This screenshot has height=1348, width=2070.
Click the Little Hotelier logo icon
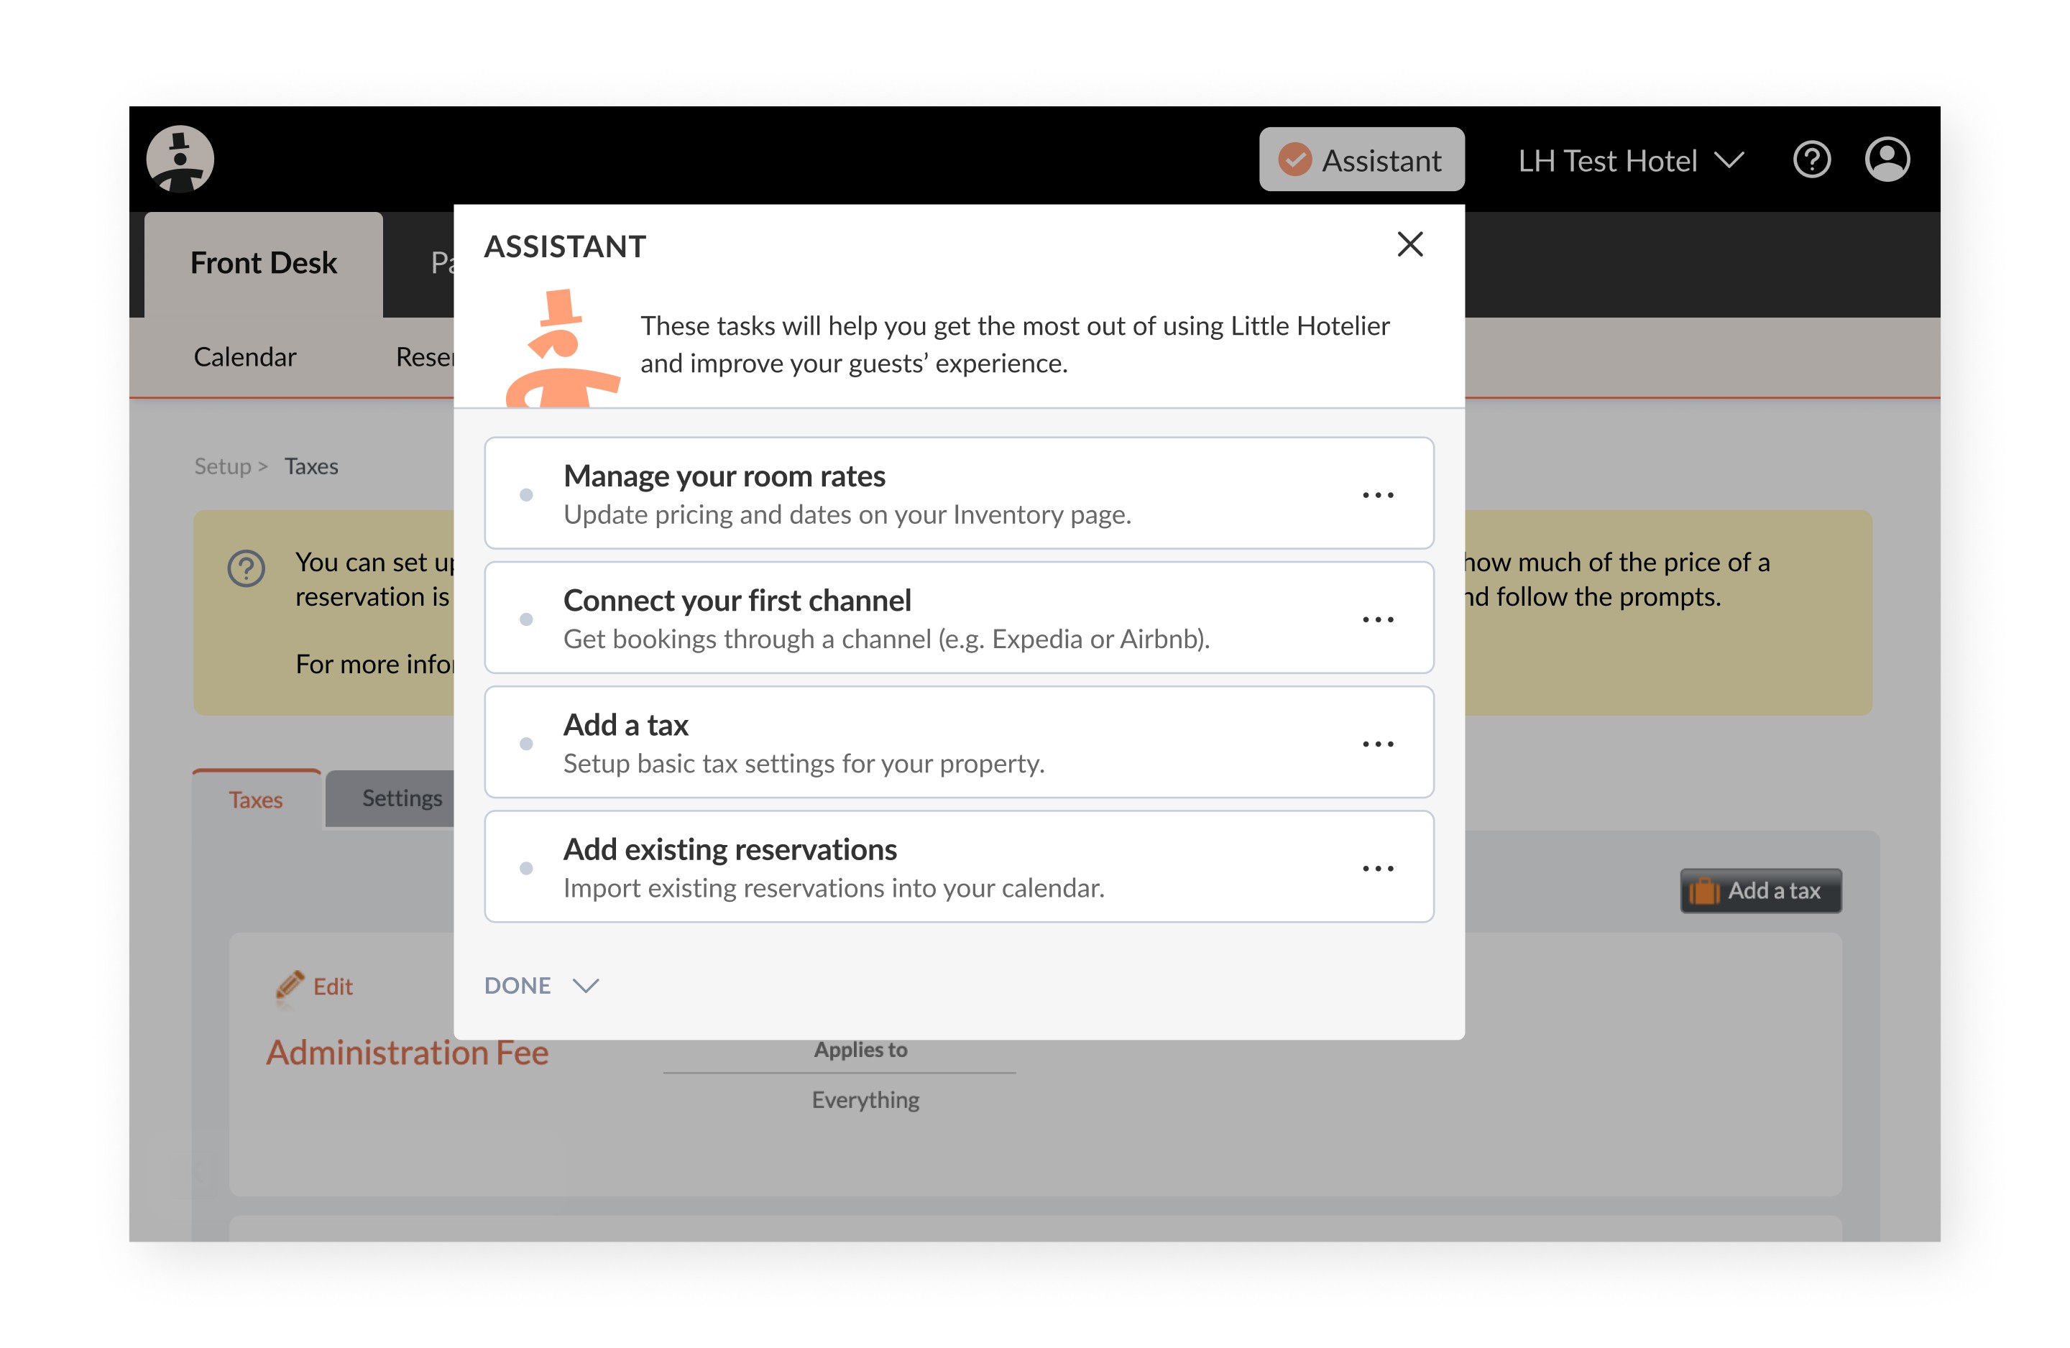180,159
